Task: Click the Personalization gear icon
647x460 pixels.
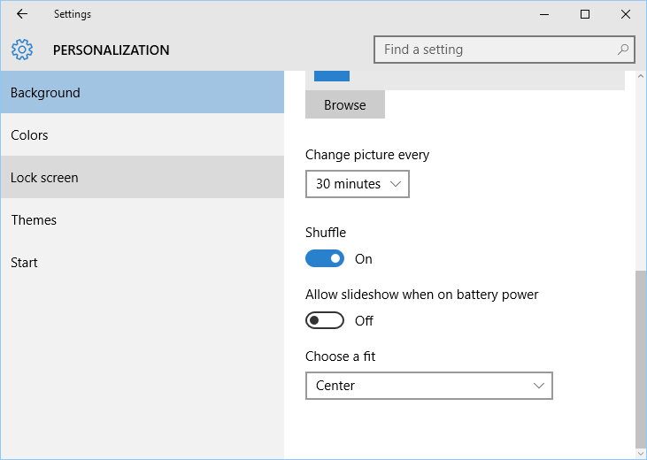Action: click(x=22, y=50)
